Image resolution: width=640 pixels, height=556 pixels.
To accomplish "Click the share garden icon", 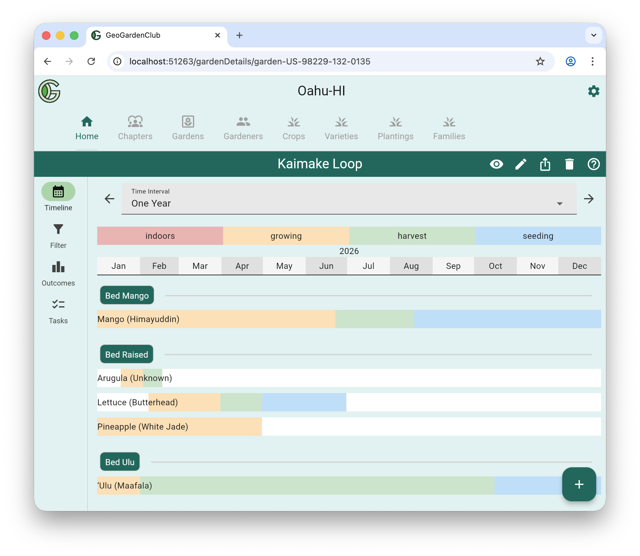I will coord(545,164).
